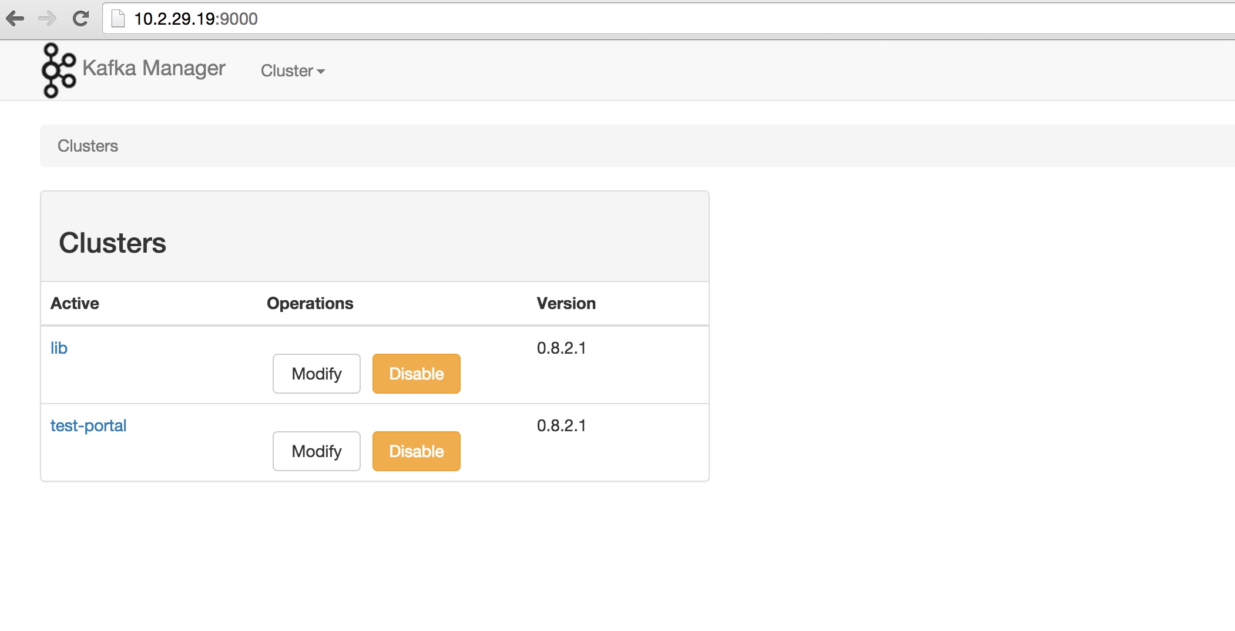Expand the Cluster dropdown menu
This screenshot has width=1235, height=631.
(x=293, y=71)
